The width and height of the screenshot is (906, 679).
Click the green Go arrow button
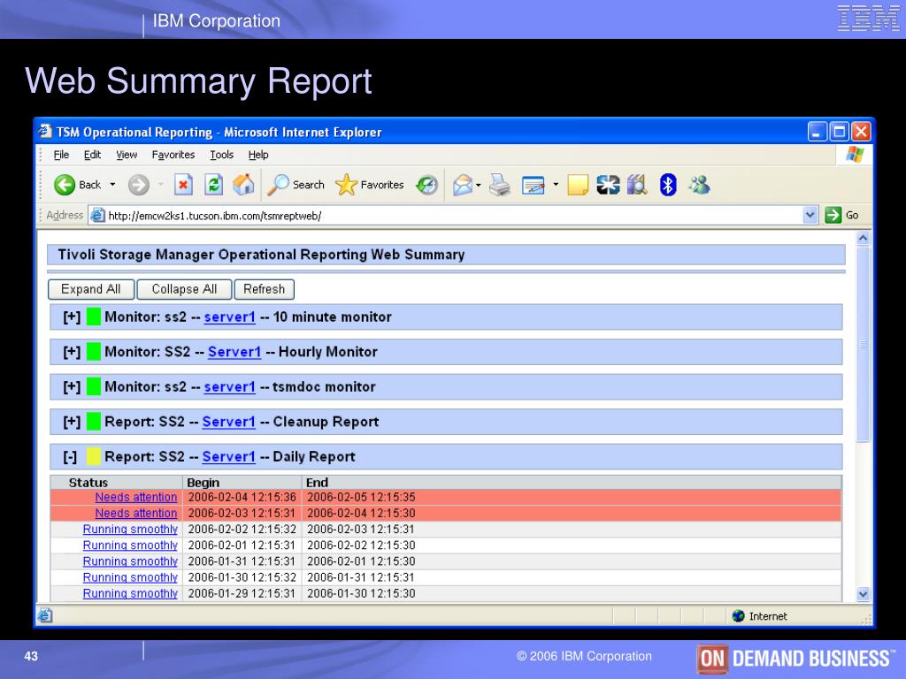pos(833,216)
